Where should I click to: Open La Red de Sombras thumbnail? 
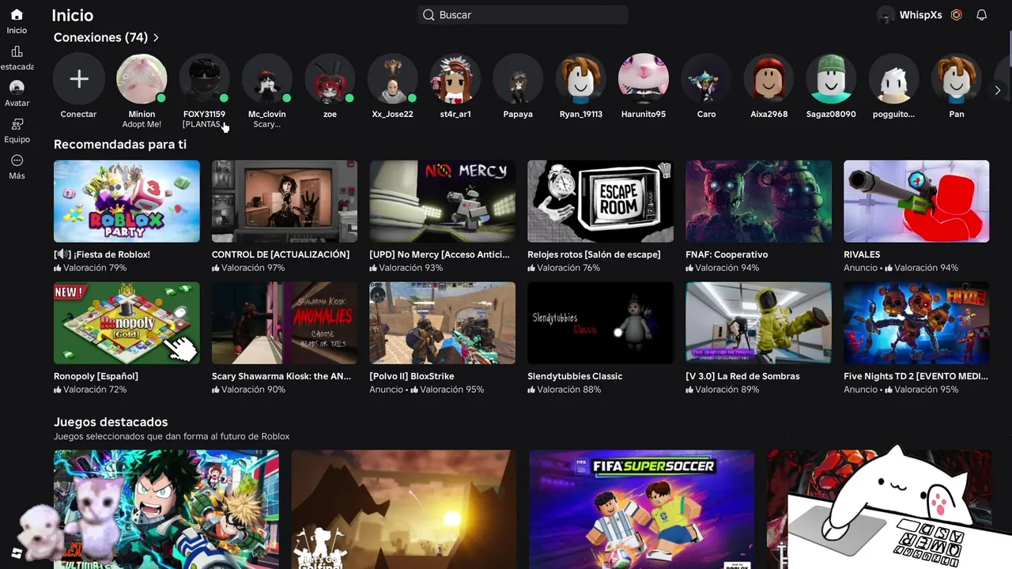pyautogui.click(x=759, y=323)
